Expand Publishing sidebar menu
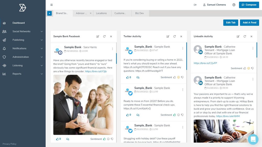The image size is (262, 147). [23, 40]
